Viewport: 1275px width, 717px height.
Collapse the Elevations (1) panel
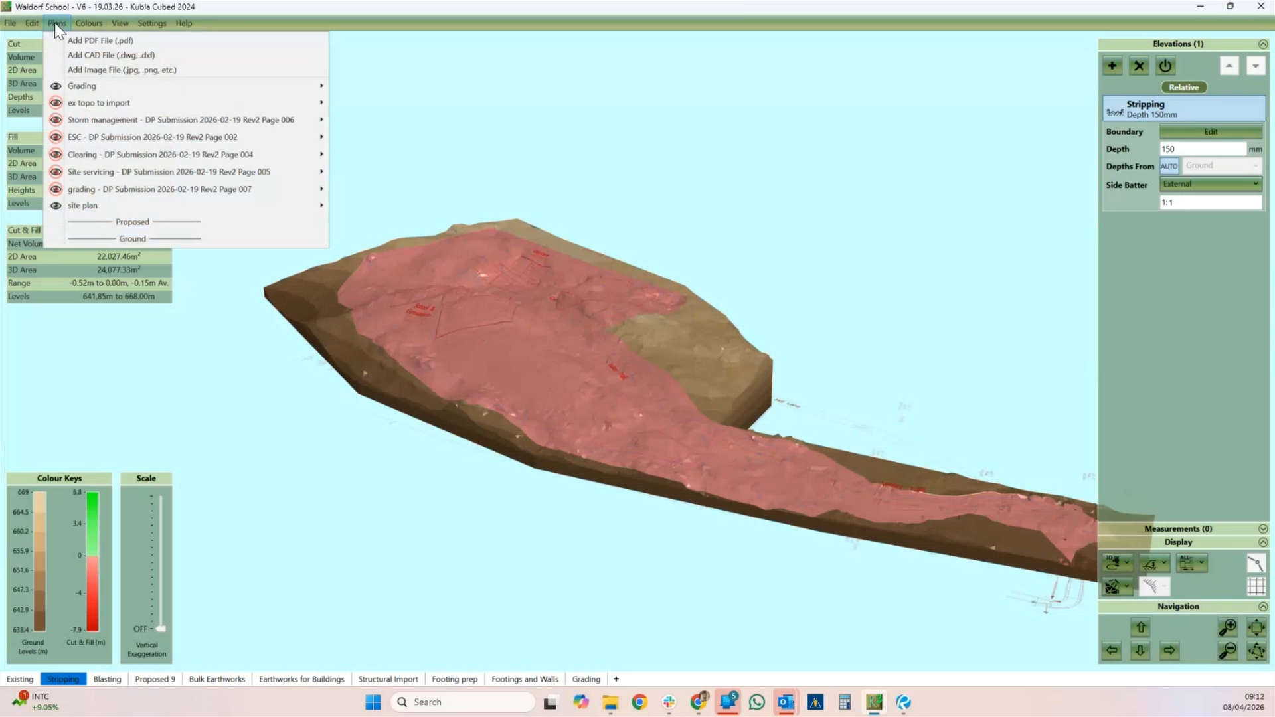coord(1262,44)
